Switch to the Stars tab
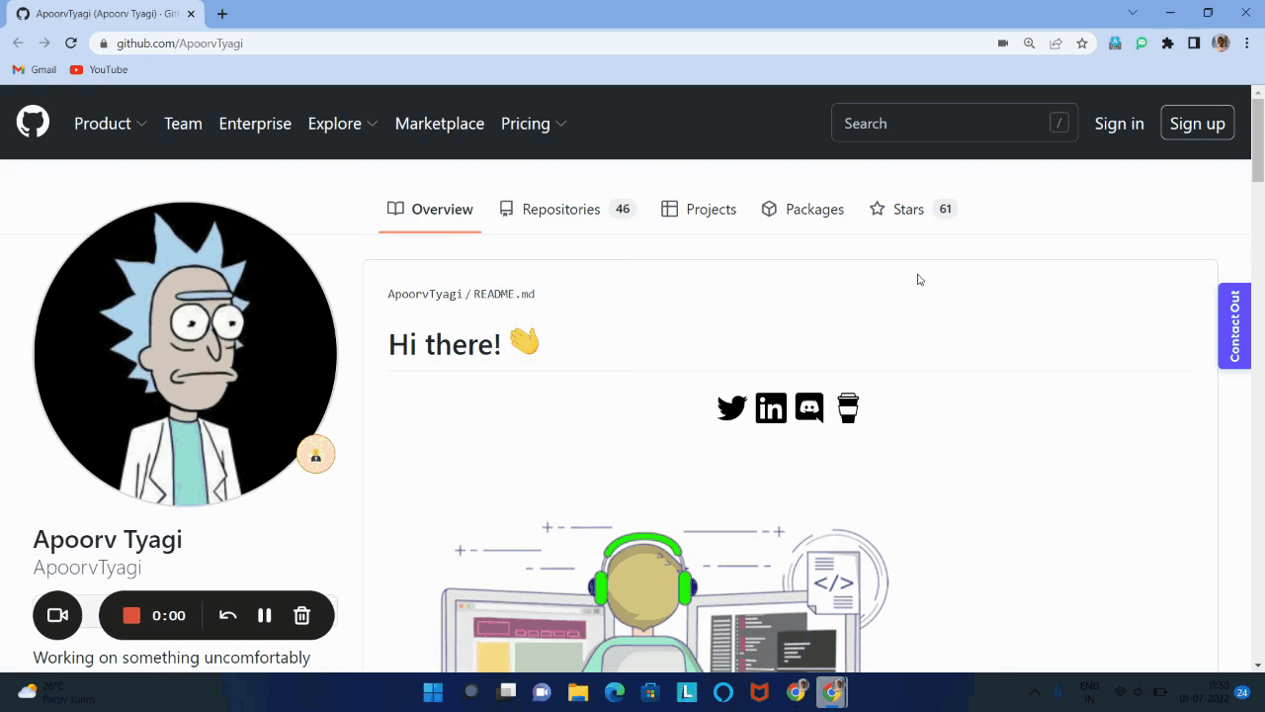This screenshot has height=712, width=1265. click(x=913, y=209)
